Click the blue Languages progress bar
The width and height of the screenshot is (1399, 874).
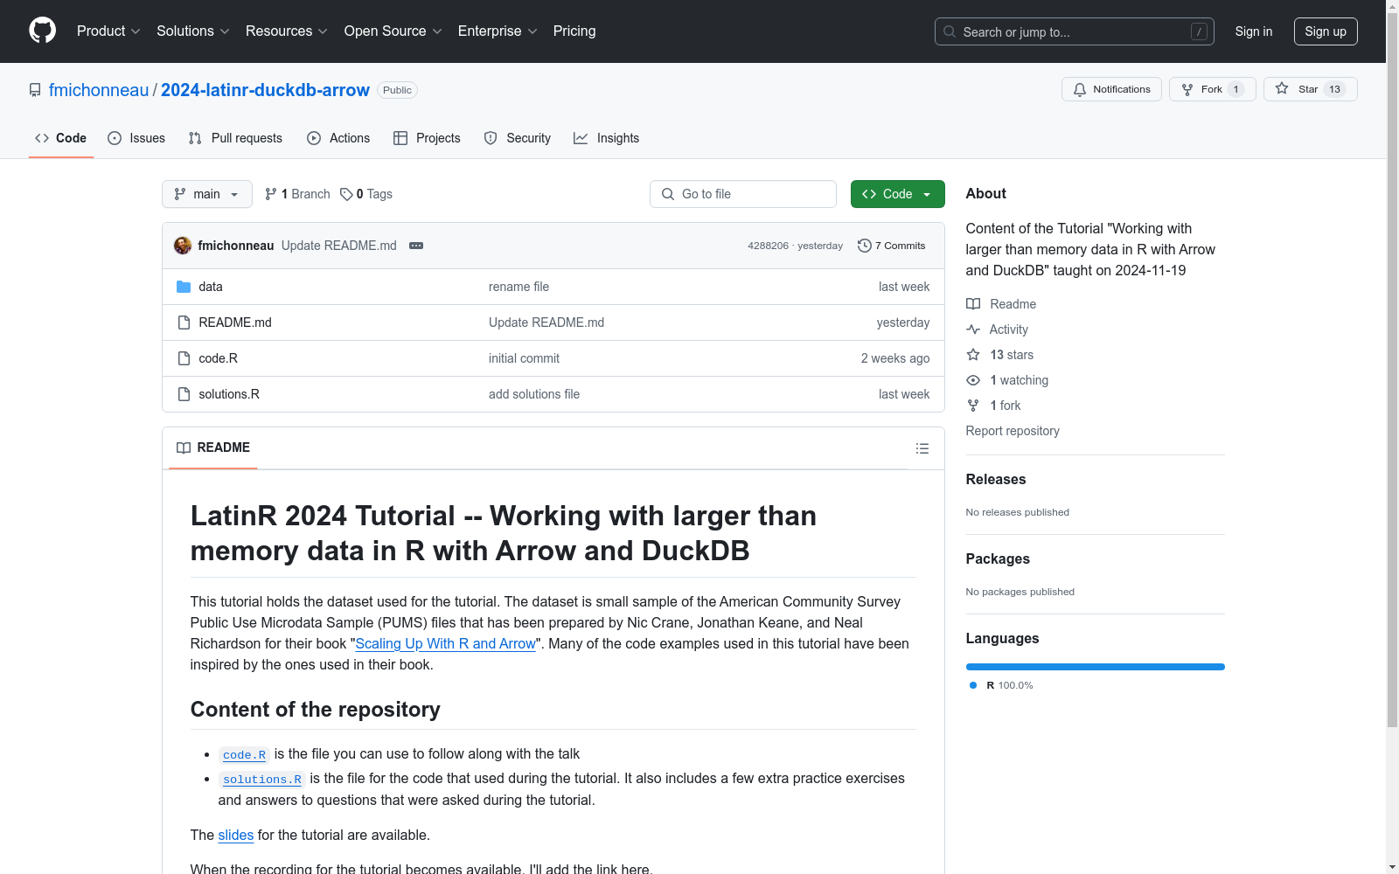1096,667
